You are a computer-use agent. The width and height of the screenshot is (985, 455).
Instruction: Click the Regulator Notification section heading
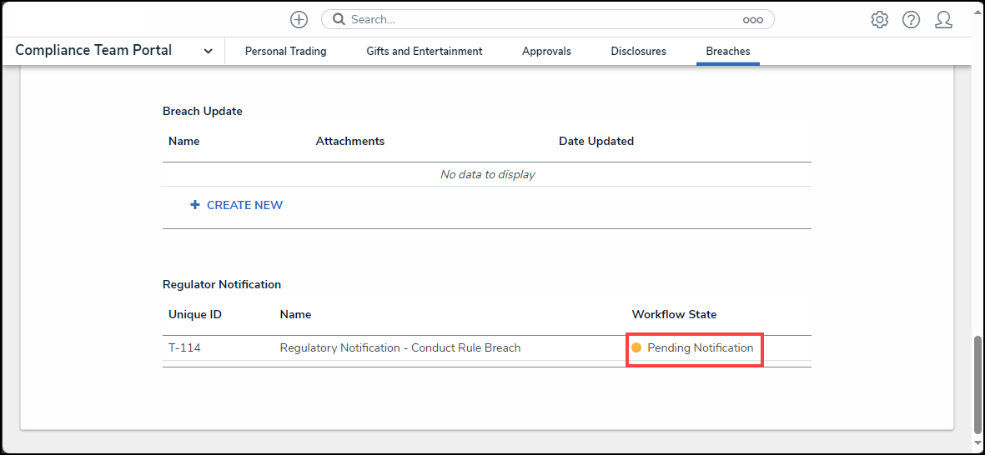tap(222, 284)
